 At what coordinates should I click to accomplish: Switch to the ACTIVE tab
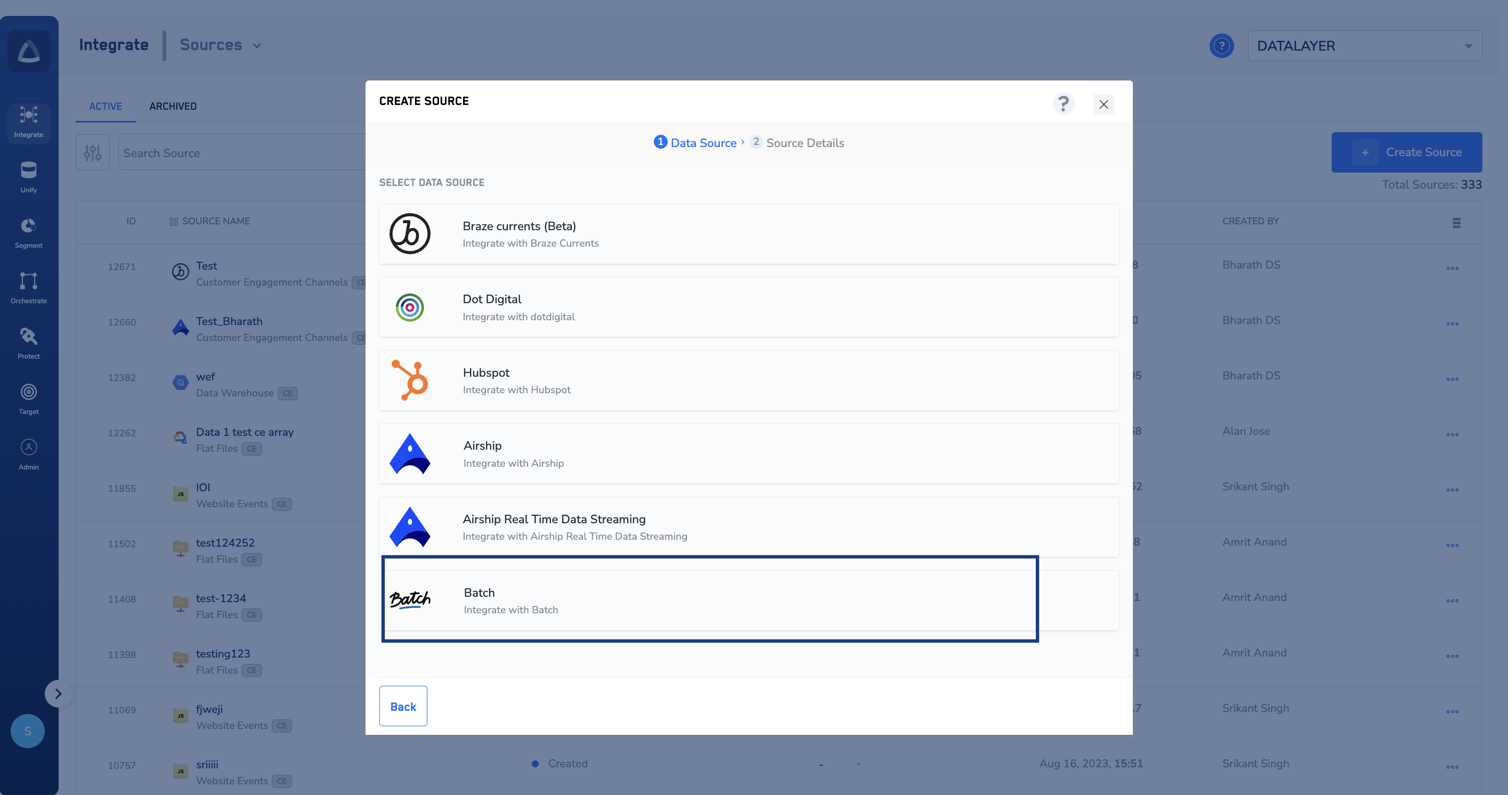tap(106, 106)
